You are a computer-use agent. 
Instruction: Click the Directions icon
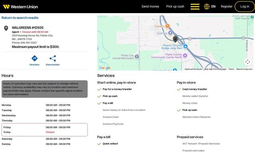pyautogui.click(x=35, y=58)
